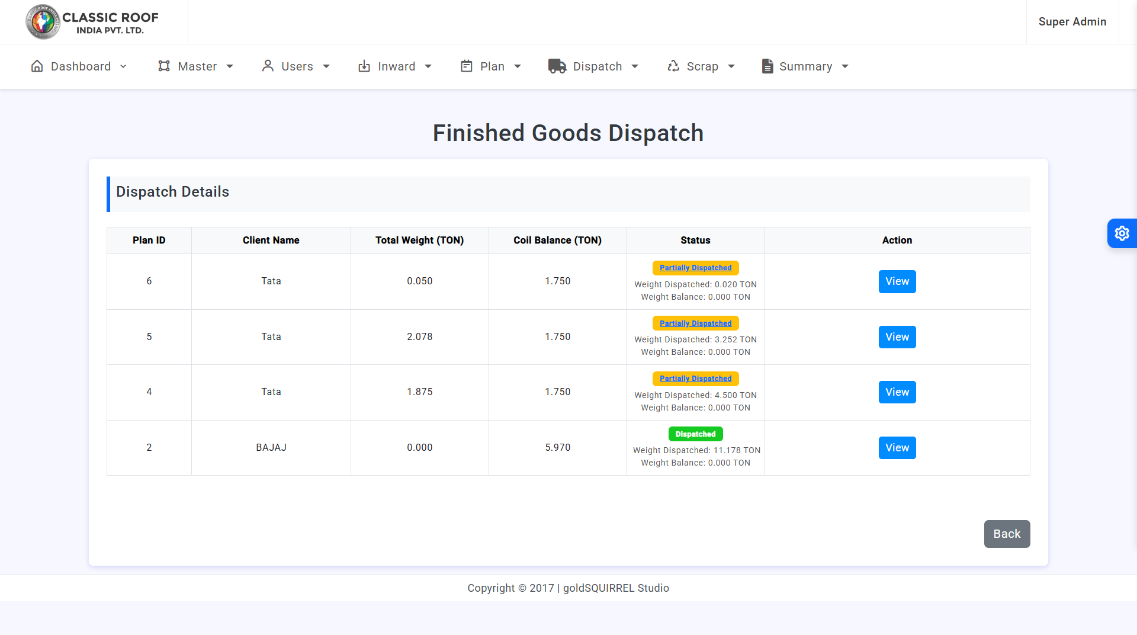Click the Dashboard home icon
Screen dimensions: 1137x635
click(x=37, y=66)
